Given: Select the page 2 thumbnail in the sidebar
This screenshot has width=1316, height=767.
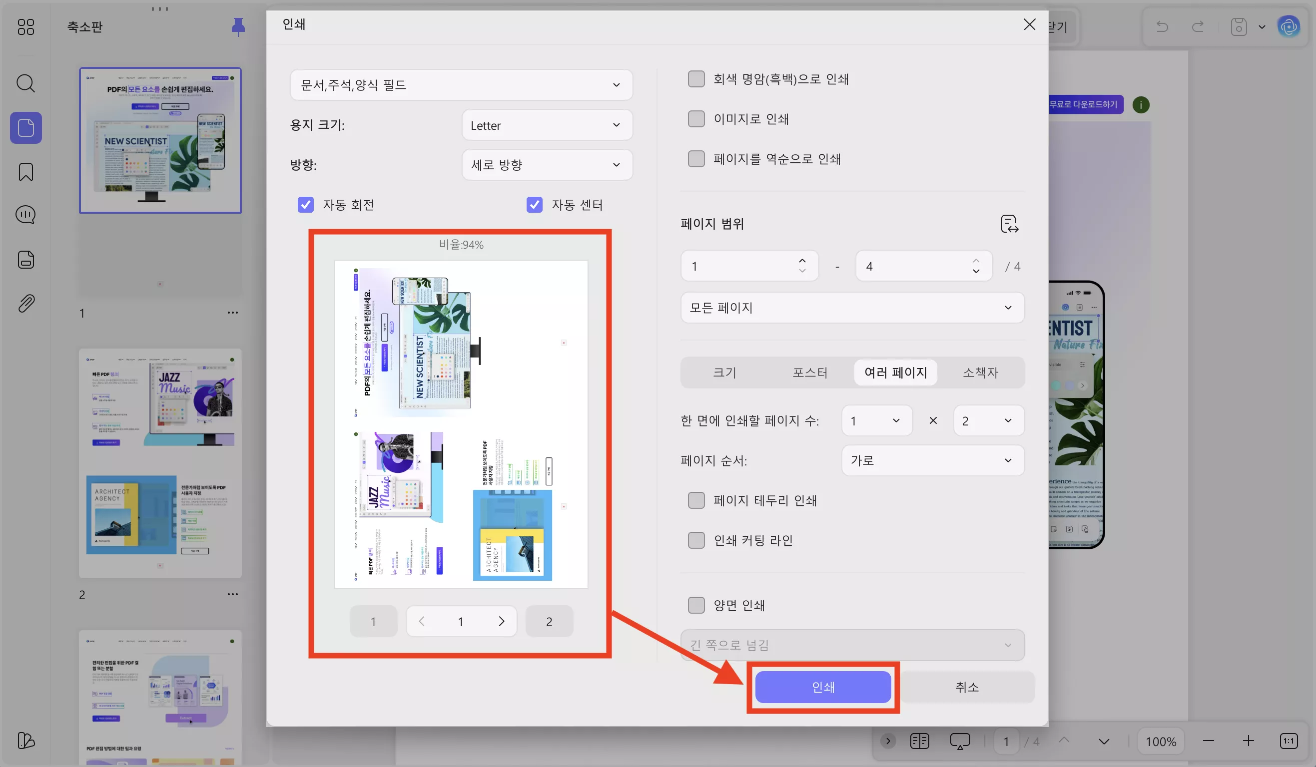Looking at the screenshot, I should [x=160, y=463].
